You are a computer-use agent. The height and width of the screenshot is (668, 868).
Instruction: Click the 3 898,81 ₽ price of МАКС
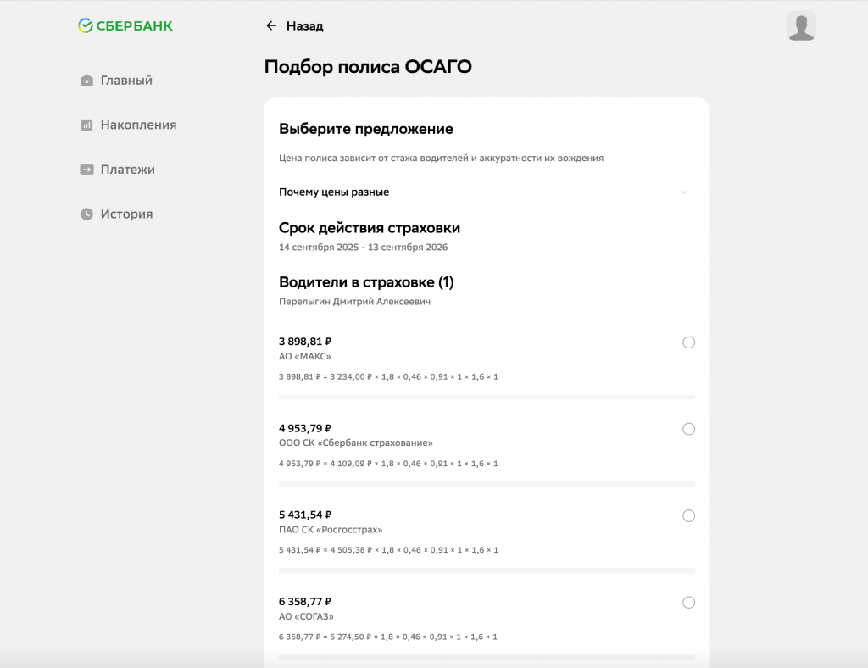tap(305, 342)
